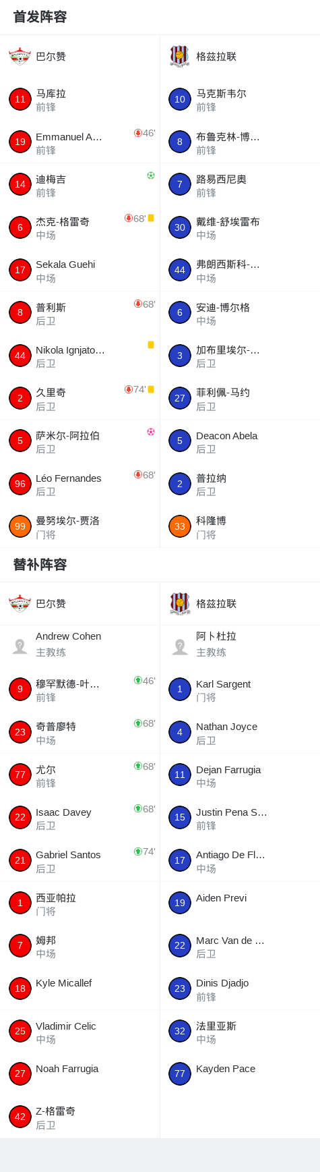The height and width of the screenshot is (1172, 320).
Task: Click the orange number 33 badge of 科隆博
Action: point(180,526)
